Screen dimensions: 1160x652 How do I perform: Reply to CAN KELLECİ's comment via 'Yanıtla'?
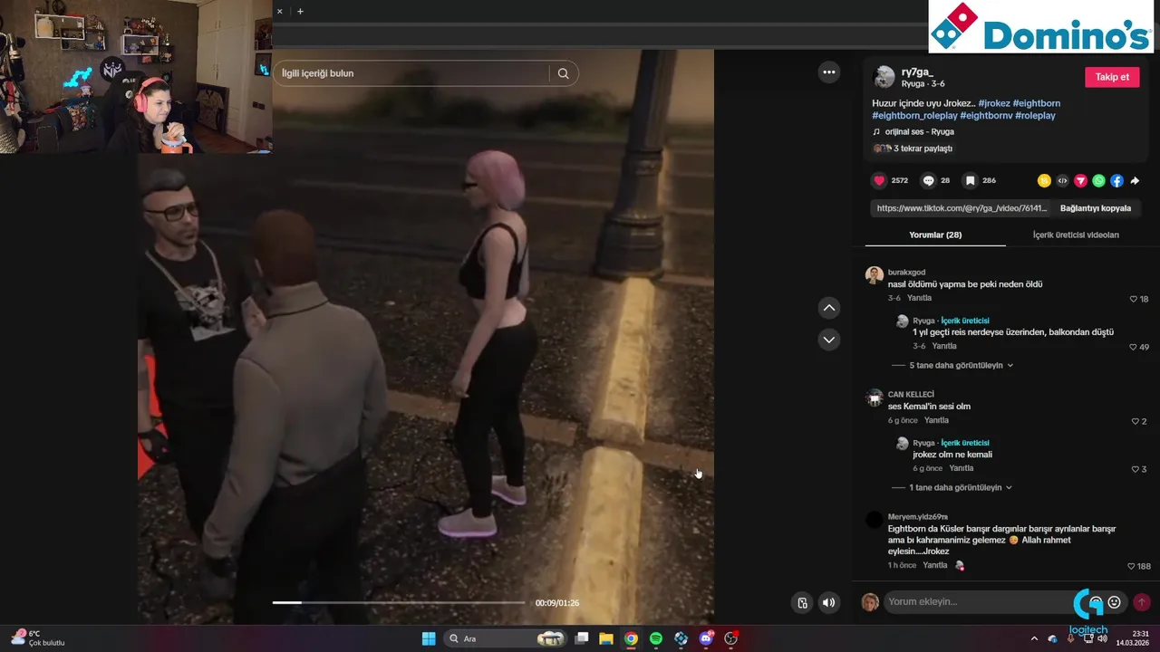click(936, 420)
